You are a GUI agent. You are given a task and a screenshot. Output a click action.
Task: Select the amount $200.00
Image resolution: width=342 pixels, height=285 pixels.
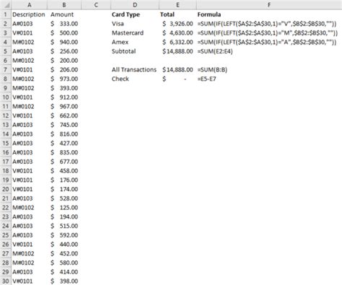[x=64, y=61]
